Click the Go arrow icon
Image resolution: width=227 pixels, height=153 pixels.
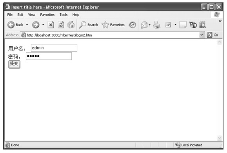click(x=209, y=35)
